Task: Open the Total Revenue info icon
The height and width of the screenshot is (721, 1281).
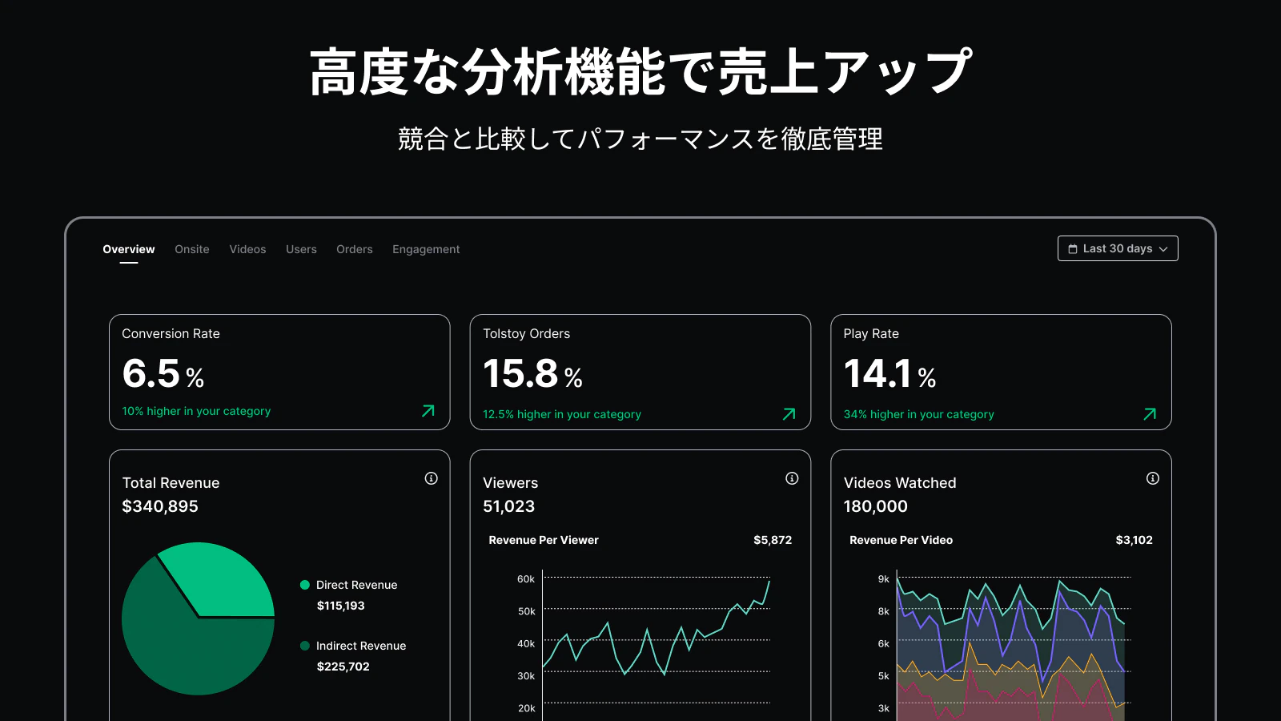Action: pos(432,478)
